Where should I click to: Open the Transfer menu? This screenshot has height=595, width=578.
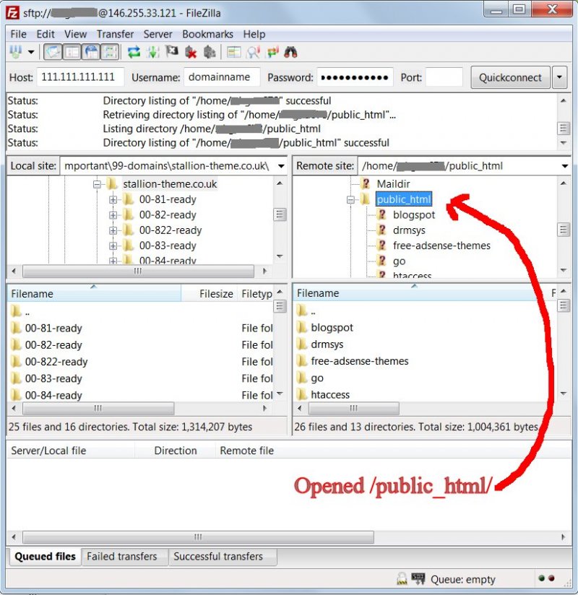[x=115, y=34]
